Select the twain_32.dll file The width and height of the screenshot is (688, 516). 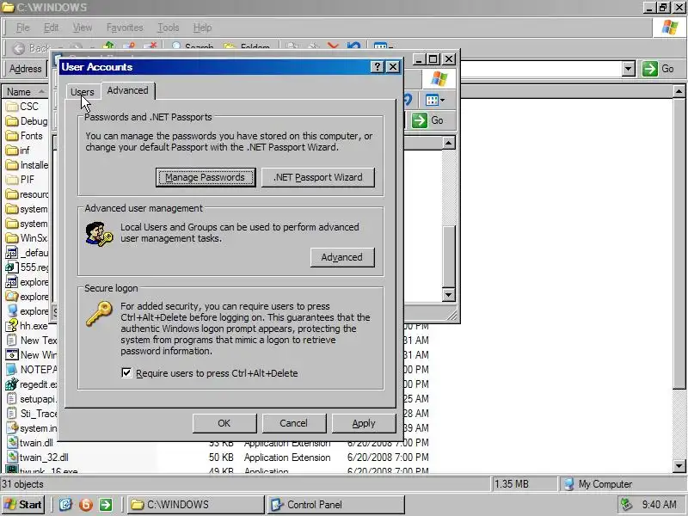38,458
